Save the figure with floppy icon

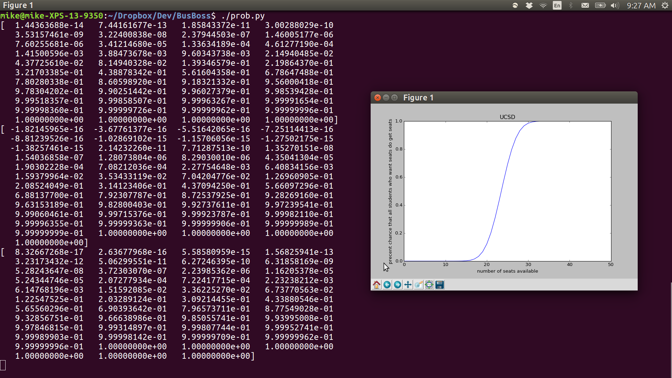click(x=440, y=285)
